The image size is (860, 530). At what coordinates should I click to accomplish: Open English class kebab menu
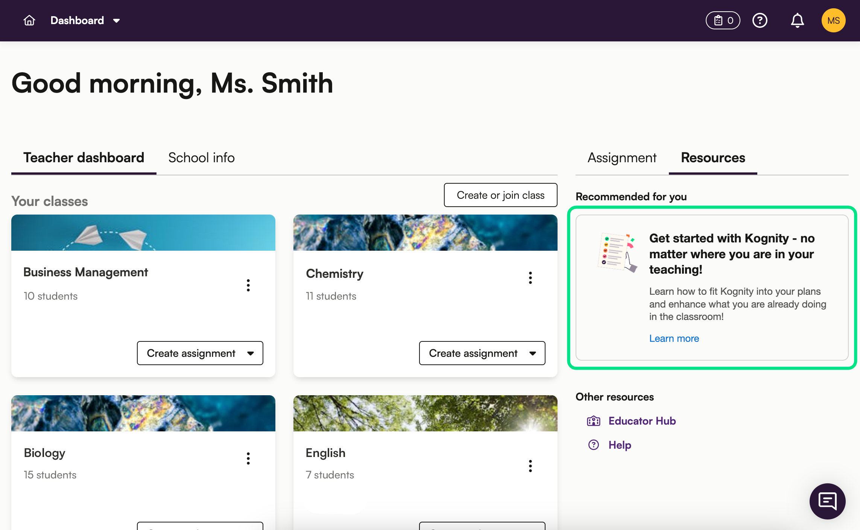click(x=530, y=466)
